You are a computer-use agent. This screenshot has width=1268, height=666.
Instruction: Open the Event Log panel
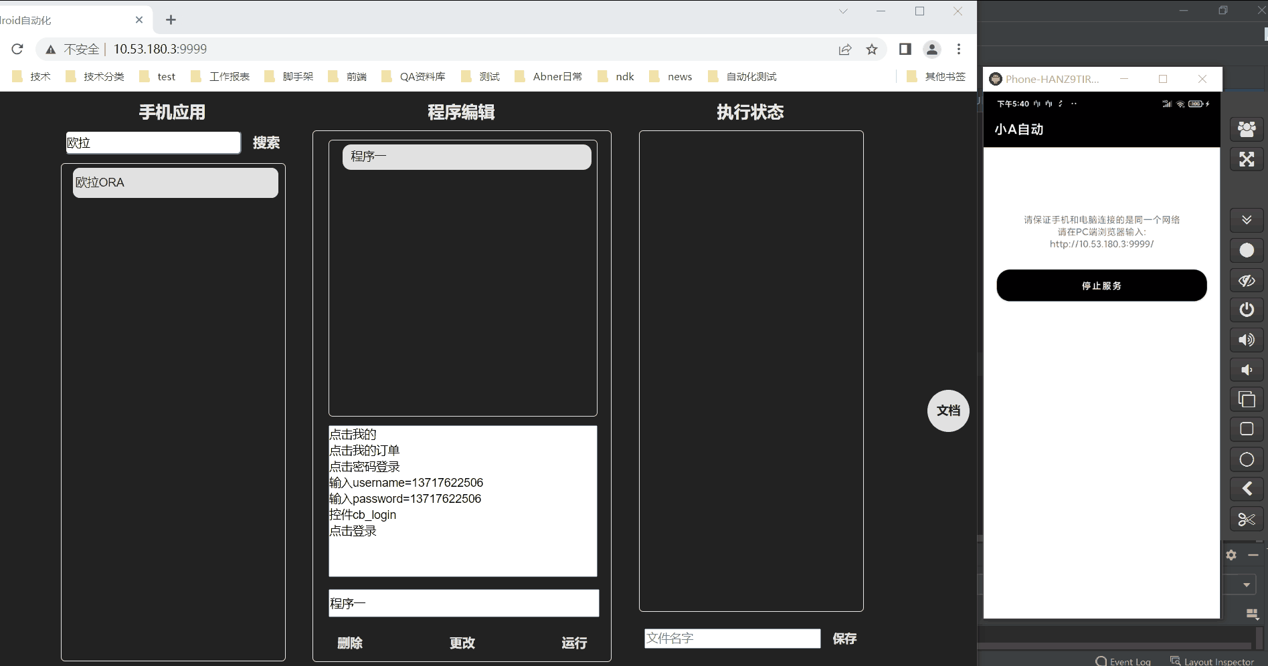coord(1123,661)
